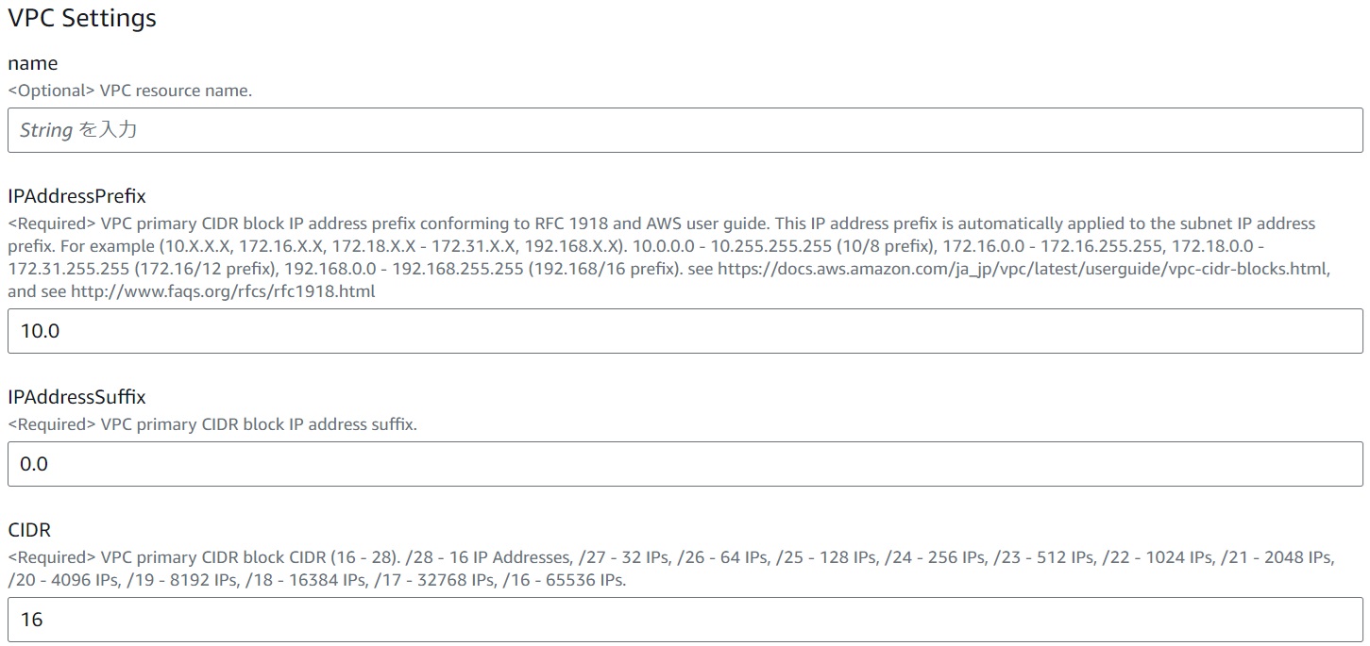Click the IPAddressSuffix label

[x=76, y=397]
